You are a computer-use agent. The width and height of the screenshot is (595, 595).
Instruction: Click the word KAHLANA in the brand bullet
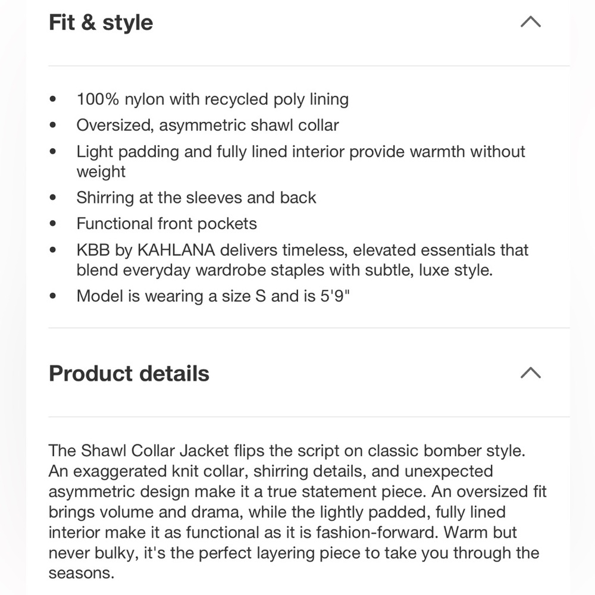click(176, 250)
